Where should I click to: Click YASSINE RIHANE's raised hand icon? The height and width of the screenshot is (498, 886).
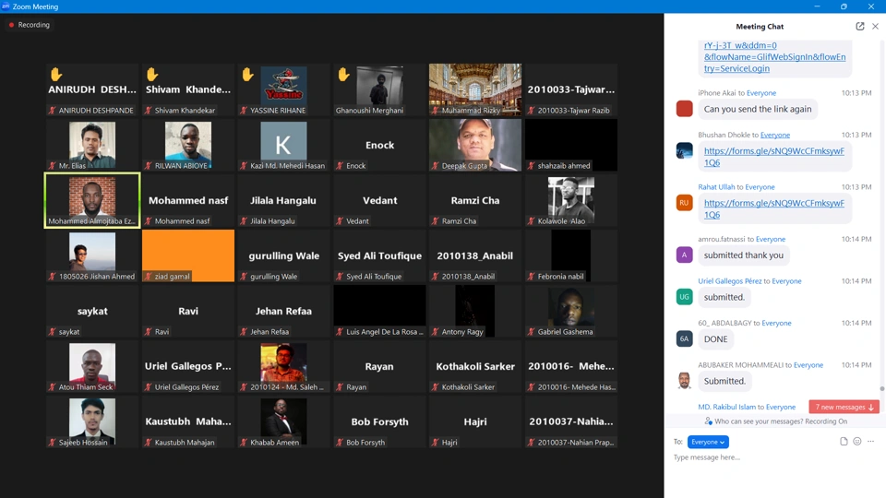(x=247, y=74)
